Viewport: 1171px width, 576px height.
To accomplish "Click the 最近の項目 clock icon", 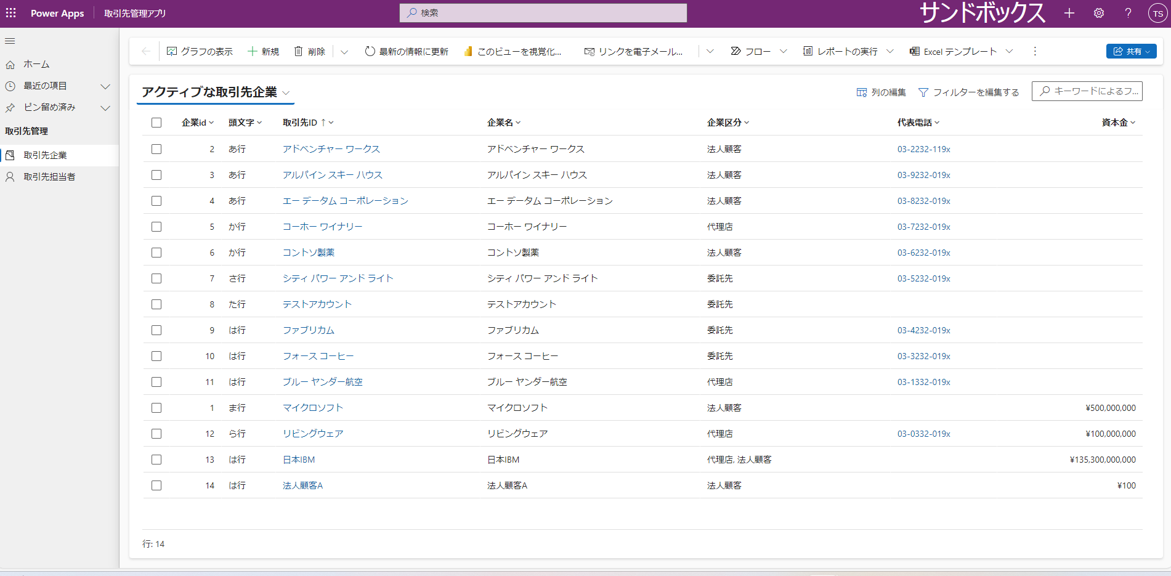I will [x=10, y=86].
